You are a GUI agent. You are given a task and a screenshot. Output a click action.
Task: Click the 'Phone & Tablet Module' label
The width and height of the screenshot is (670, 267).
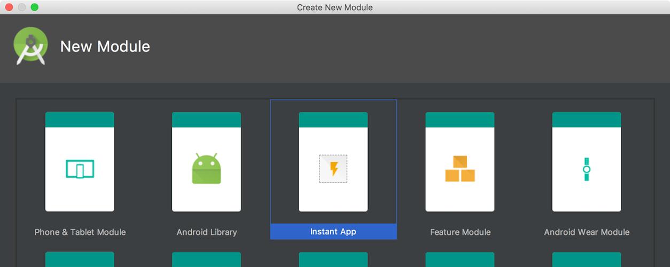pos(80,232)
